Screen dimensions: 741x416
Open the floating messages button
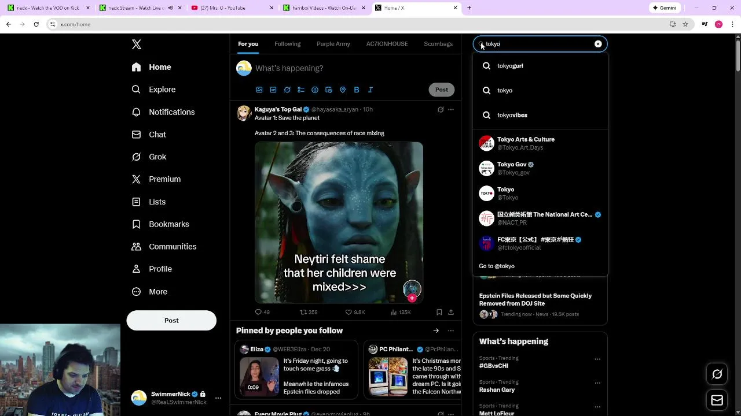[717, 400]
